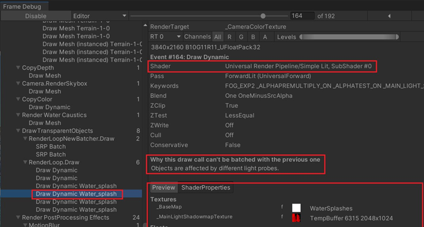Click the frame event slider handle

tap(263, 16)
